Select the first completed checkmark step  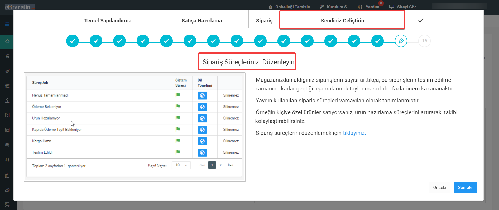point(73,41)
